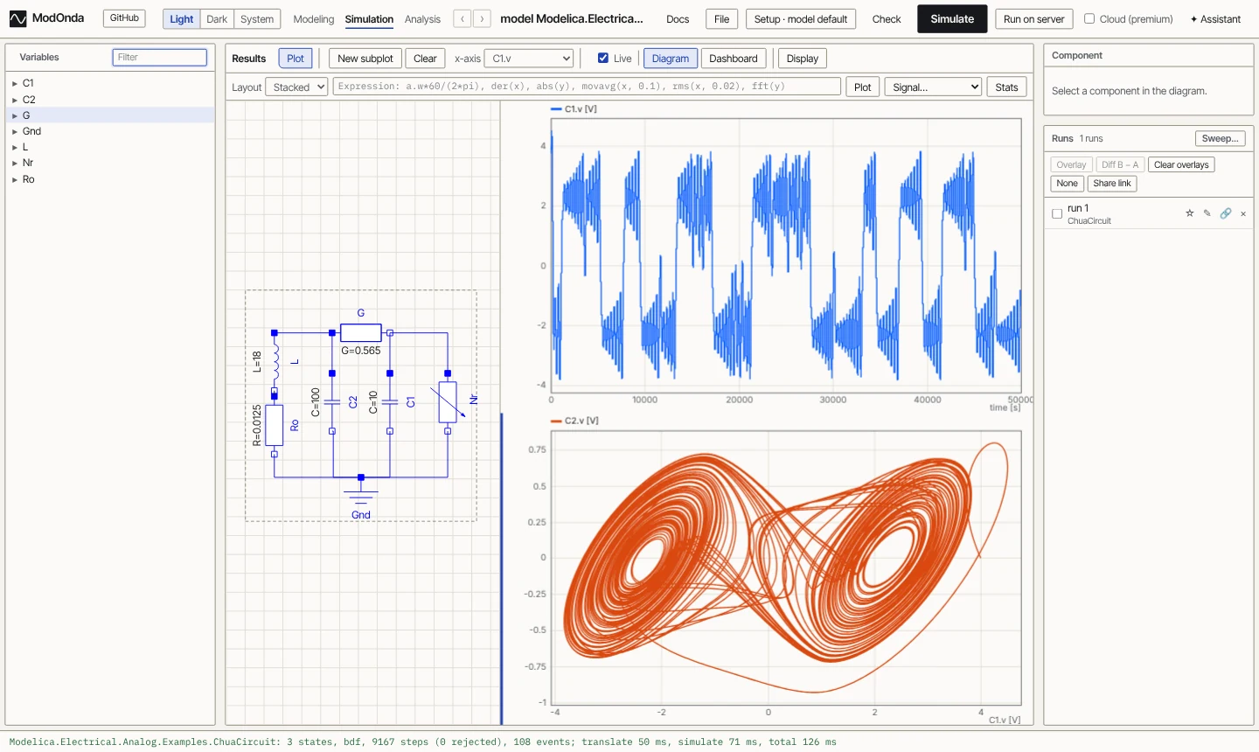Switch to Dark theme

[x=217, y=18]
